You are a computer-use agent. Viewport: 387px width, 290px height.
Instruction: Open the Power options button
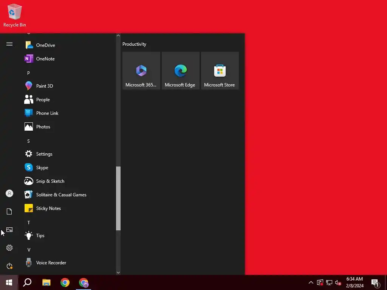pos(9,266)
